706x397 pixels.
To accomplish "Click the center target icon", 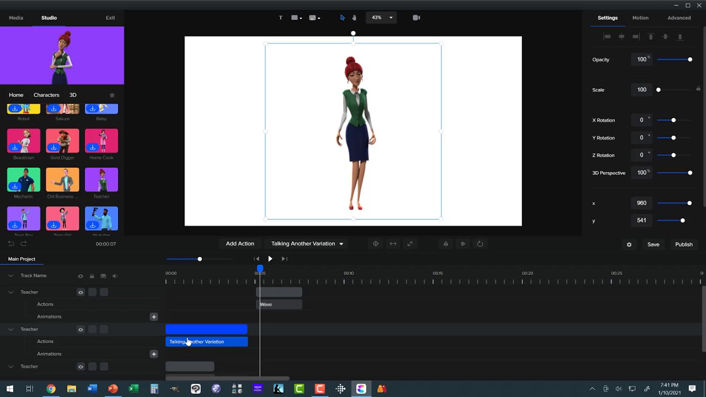I will click(376, 244).
